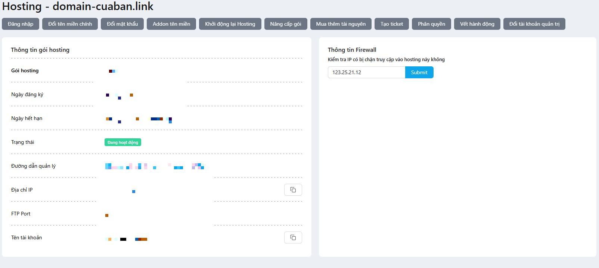The height and width of the screenshot is (268, 599).
Task: Choose Nâng cấp gói
Action: click(286, 24)
